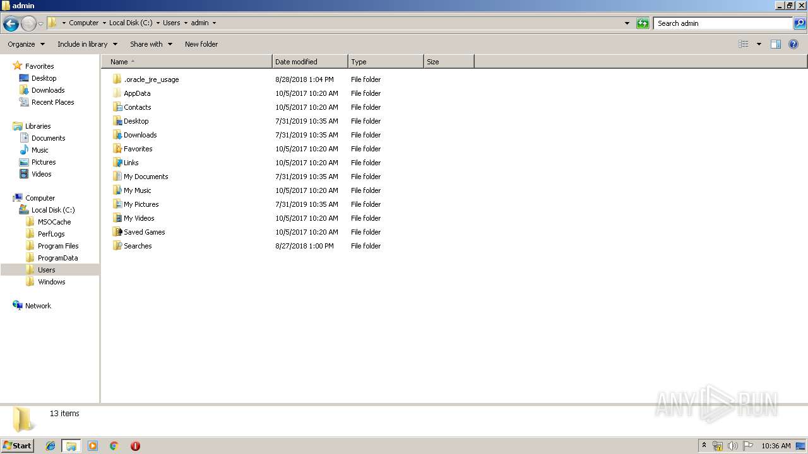Viewport: 808px width, 454px height.
Task: Select the Downloads folder in file list
Action: coord(140,135)
